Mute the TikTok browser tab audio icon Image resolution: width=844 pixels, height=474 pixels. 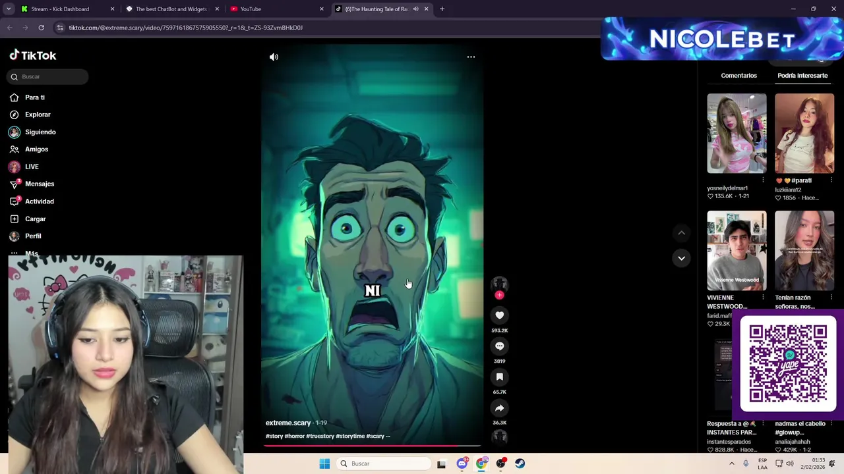(415, 9)
